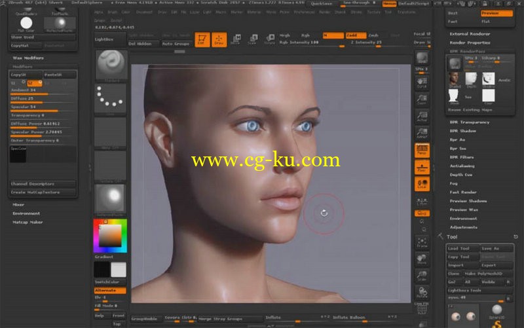Image resolution: width=524 pixels, height=328 pixels.
Task: Click Create MatCapTexture button
Action: pyautogui.click(x=43, y=192)
